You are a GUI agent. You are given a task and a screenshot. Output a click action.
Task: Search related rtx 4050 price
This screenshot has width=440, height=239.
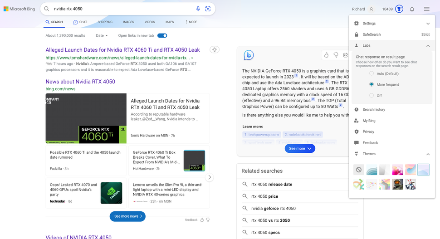click(264, 196)
